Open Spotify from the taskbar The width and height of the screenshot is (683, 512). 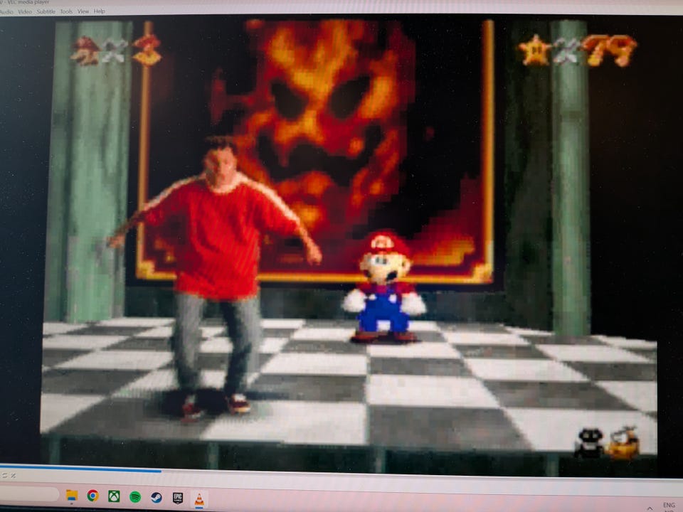point(135,496)
